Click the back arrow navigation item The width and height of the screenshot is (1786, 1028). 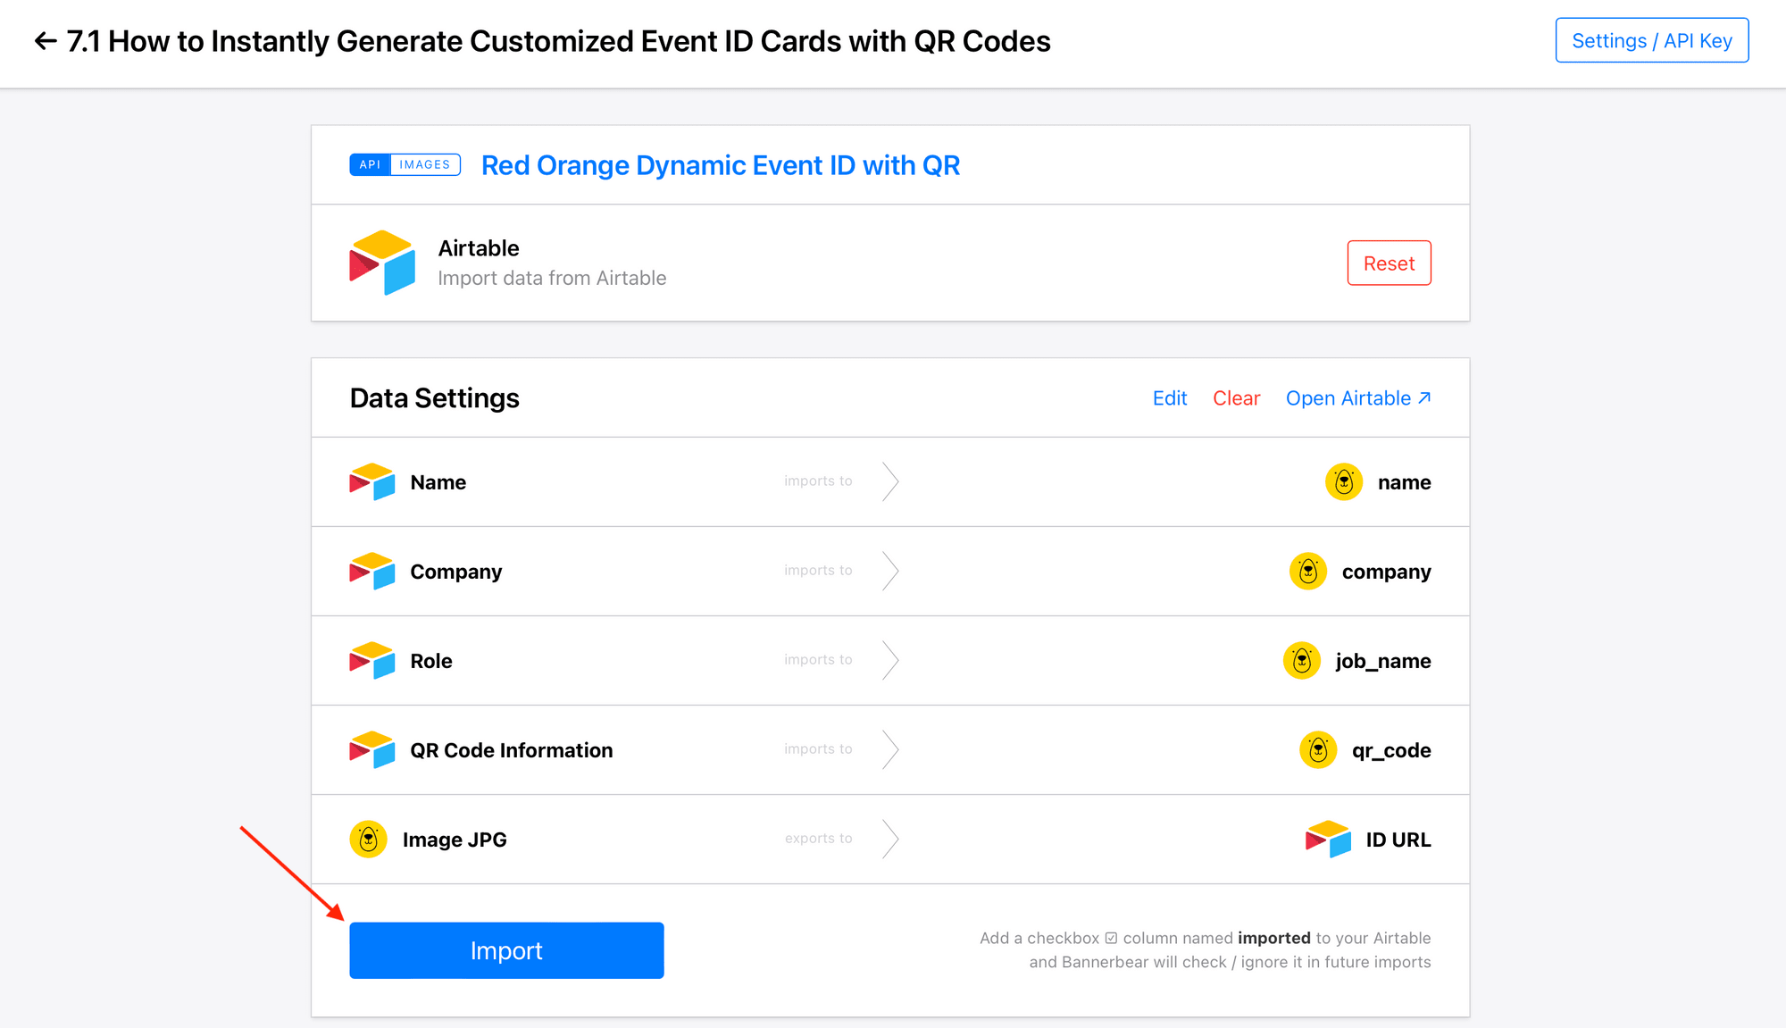[x=46, y=40]
